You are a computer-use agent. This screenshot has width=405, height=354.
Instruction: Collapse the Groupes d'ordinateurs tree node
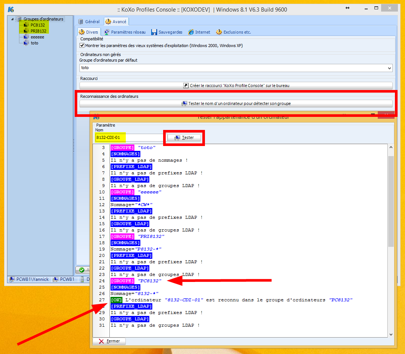coord(12,19)
